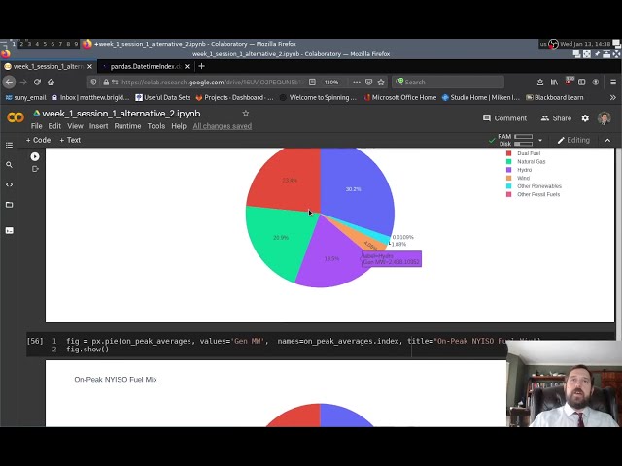Star the notebook next to its title
This screenshot has height=466, width=622.
(246, 114)
